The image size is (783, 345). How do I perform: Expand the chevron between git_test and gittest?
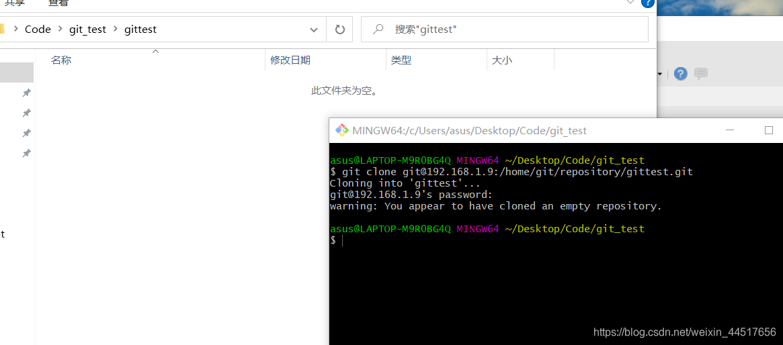116,30
